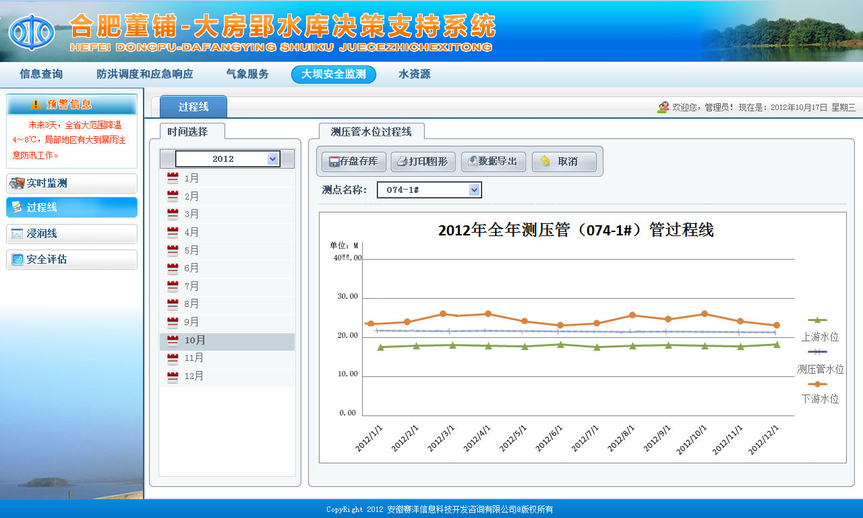Click the calendar icon beside 10月
Screen dimensions: 863x518
click(173, 340)
